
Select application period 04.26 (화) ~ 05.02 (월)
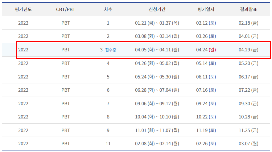point(157,63)
